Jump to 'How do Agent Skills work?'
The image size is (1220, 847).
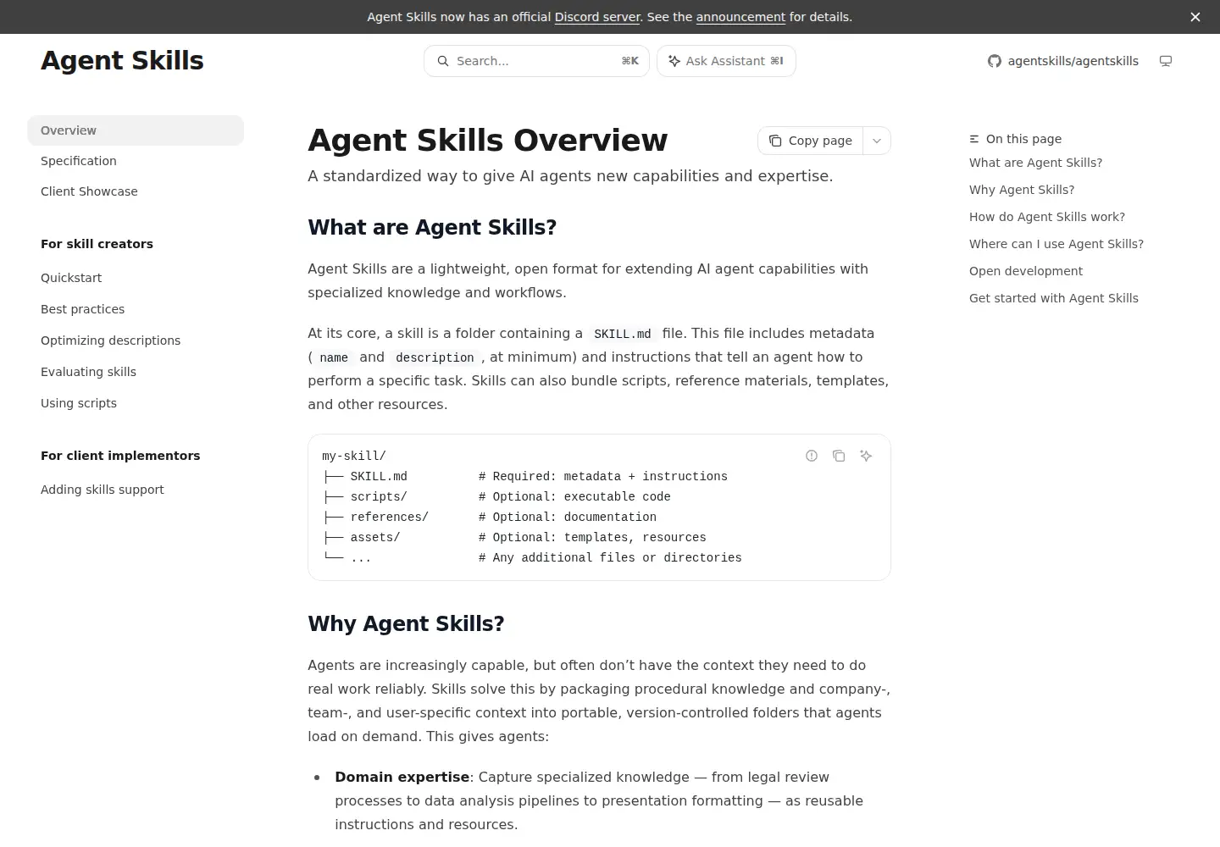[x=1047, y=217]
